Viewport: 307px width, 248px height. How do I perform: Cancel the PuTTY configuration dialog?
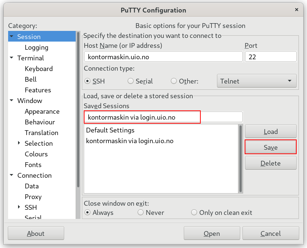click(x=270, y=233)
